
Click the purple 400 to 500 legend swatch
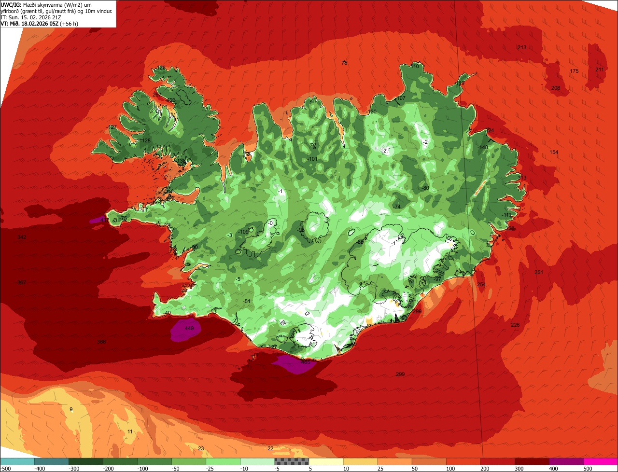pos(566,461)
